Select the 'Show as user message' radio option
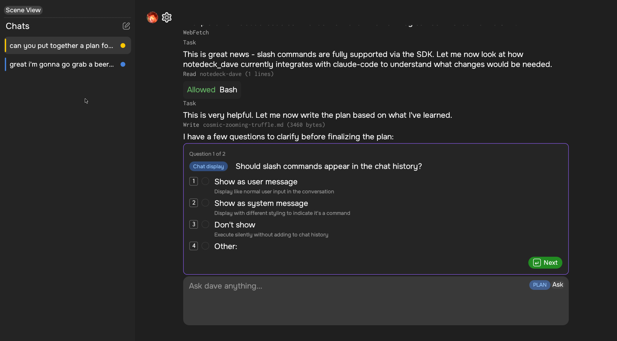The width and height of the screenshot is (617, 341). [205, 181]
